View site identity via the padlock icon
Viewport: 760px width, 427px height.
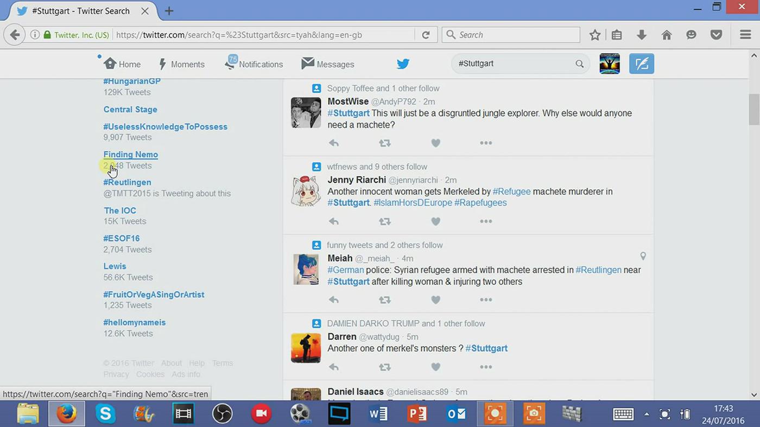tap(47, 35)
